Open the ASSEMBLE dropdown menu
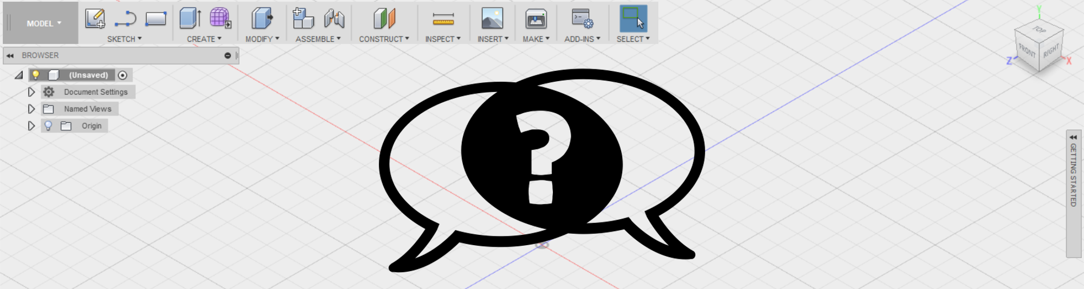The image size is (1084, 289). tap(318, 39)
